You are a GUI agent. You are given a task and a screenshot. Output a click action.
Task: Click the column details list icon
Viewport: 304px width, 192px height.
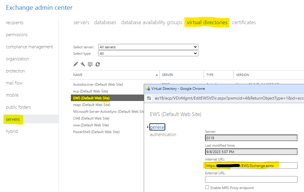pyautogui.click(x=90, y=64)
